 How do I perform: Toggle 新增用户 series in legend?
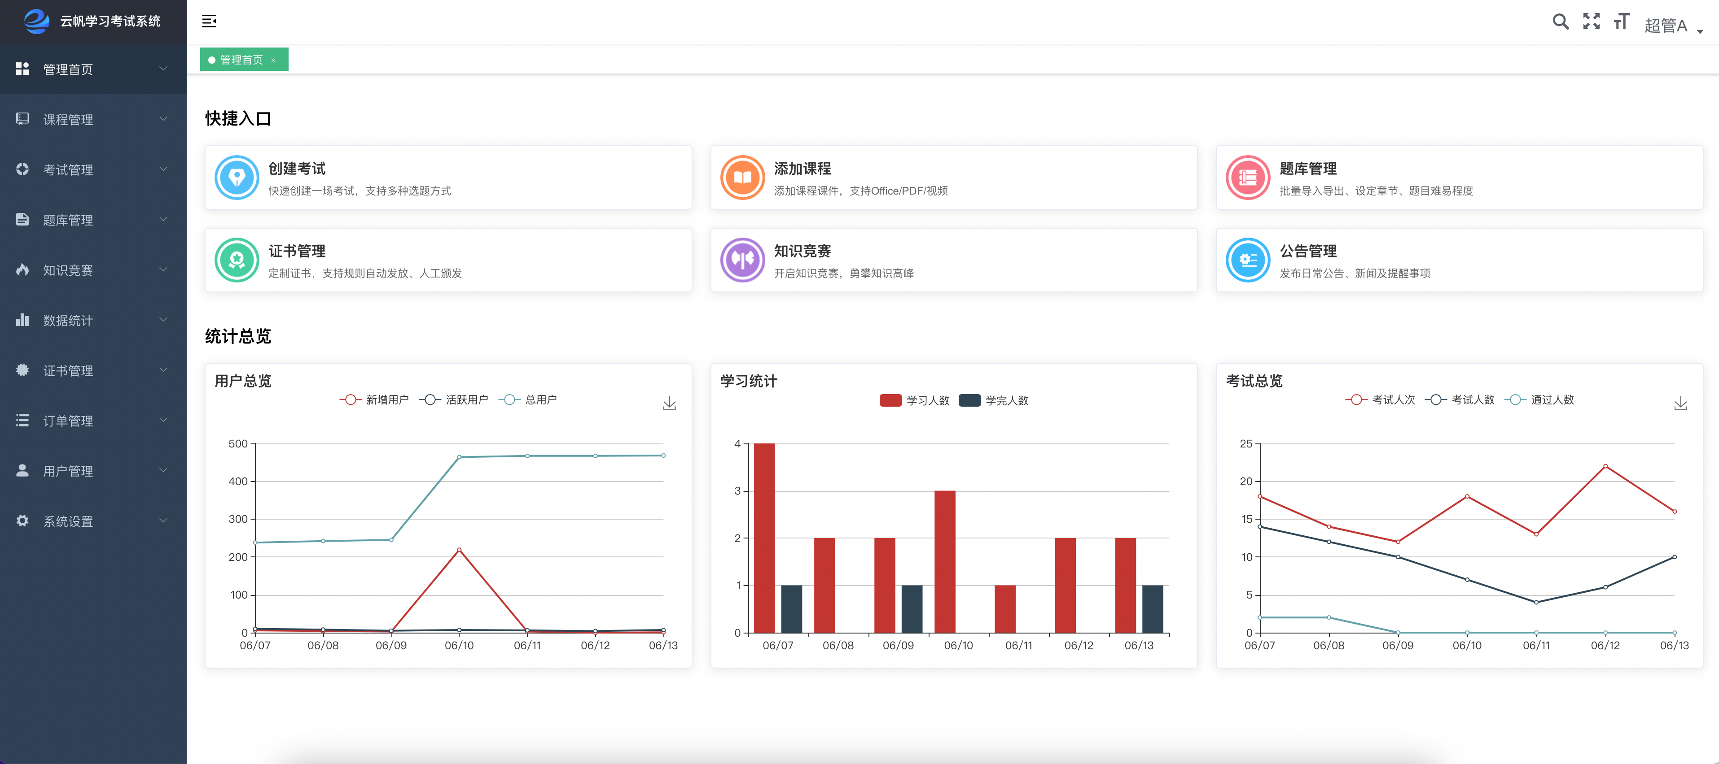click(374, 400)
